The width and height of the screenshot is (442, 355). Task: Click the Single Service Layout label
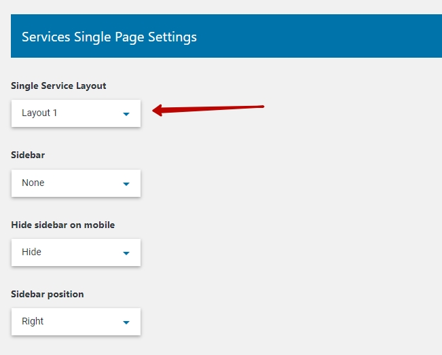pos(58,86)
